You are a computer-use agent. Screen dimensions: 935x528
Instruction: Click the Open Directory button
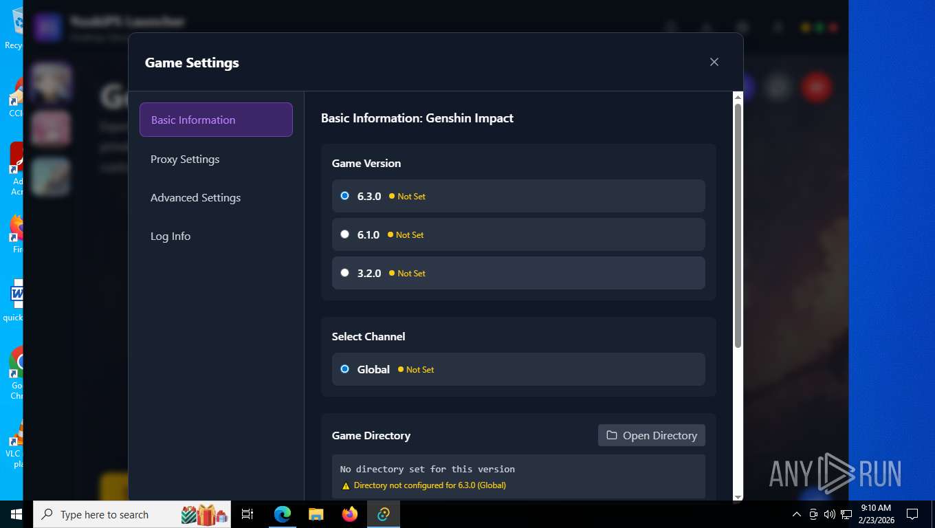click(652, 435)
